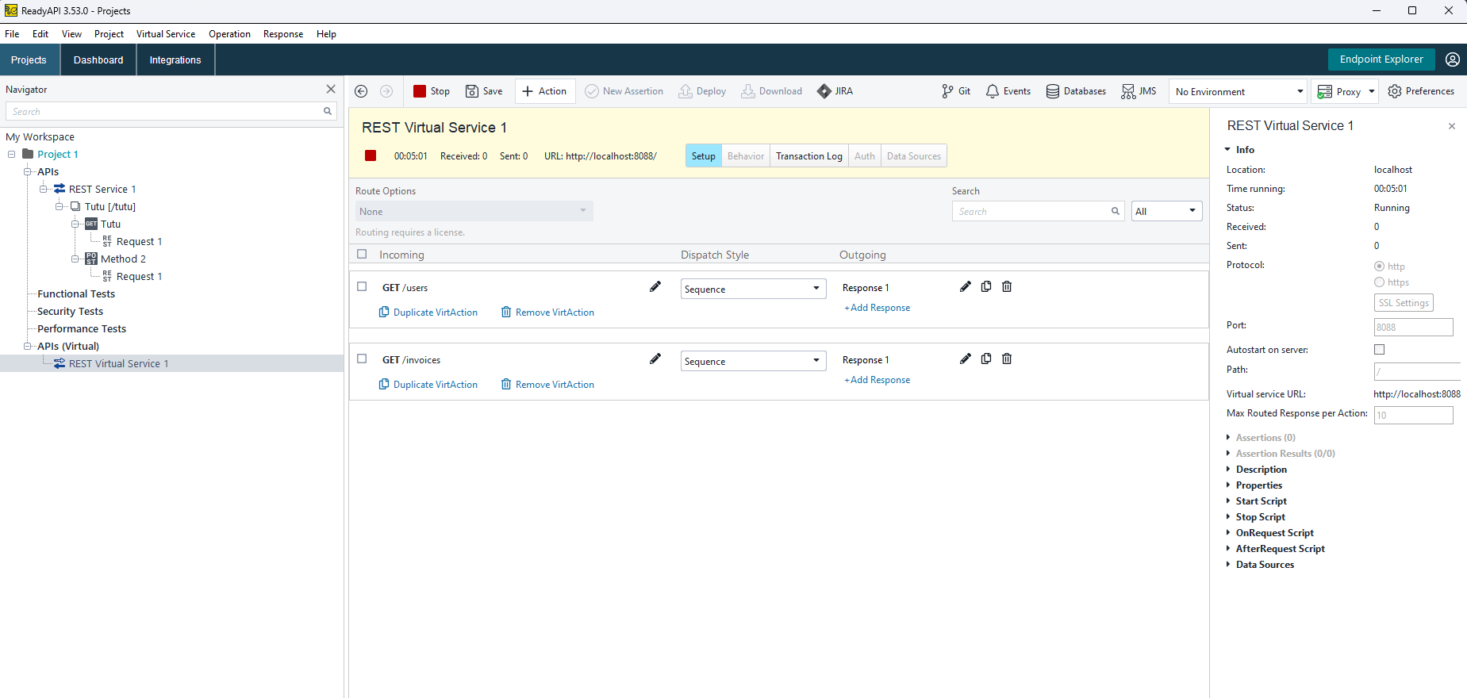1467x698 pixels.
Task: Open Dispatch Style dropdown for GET /invoices
Action: 753,362
